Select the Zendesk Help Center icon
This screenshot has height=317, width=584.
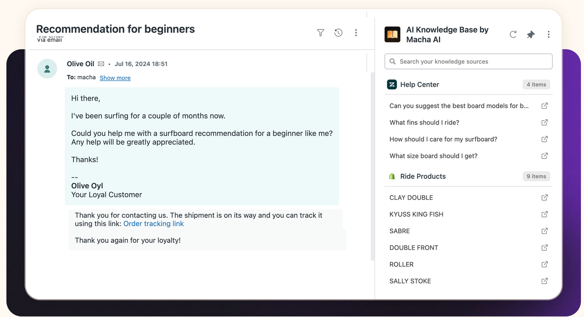tap(392, 84)
